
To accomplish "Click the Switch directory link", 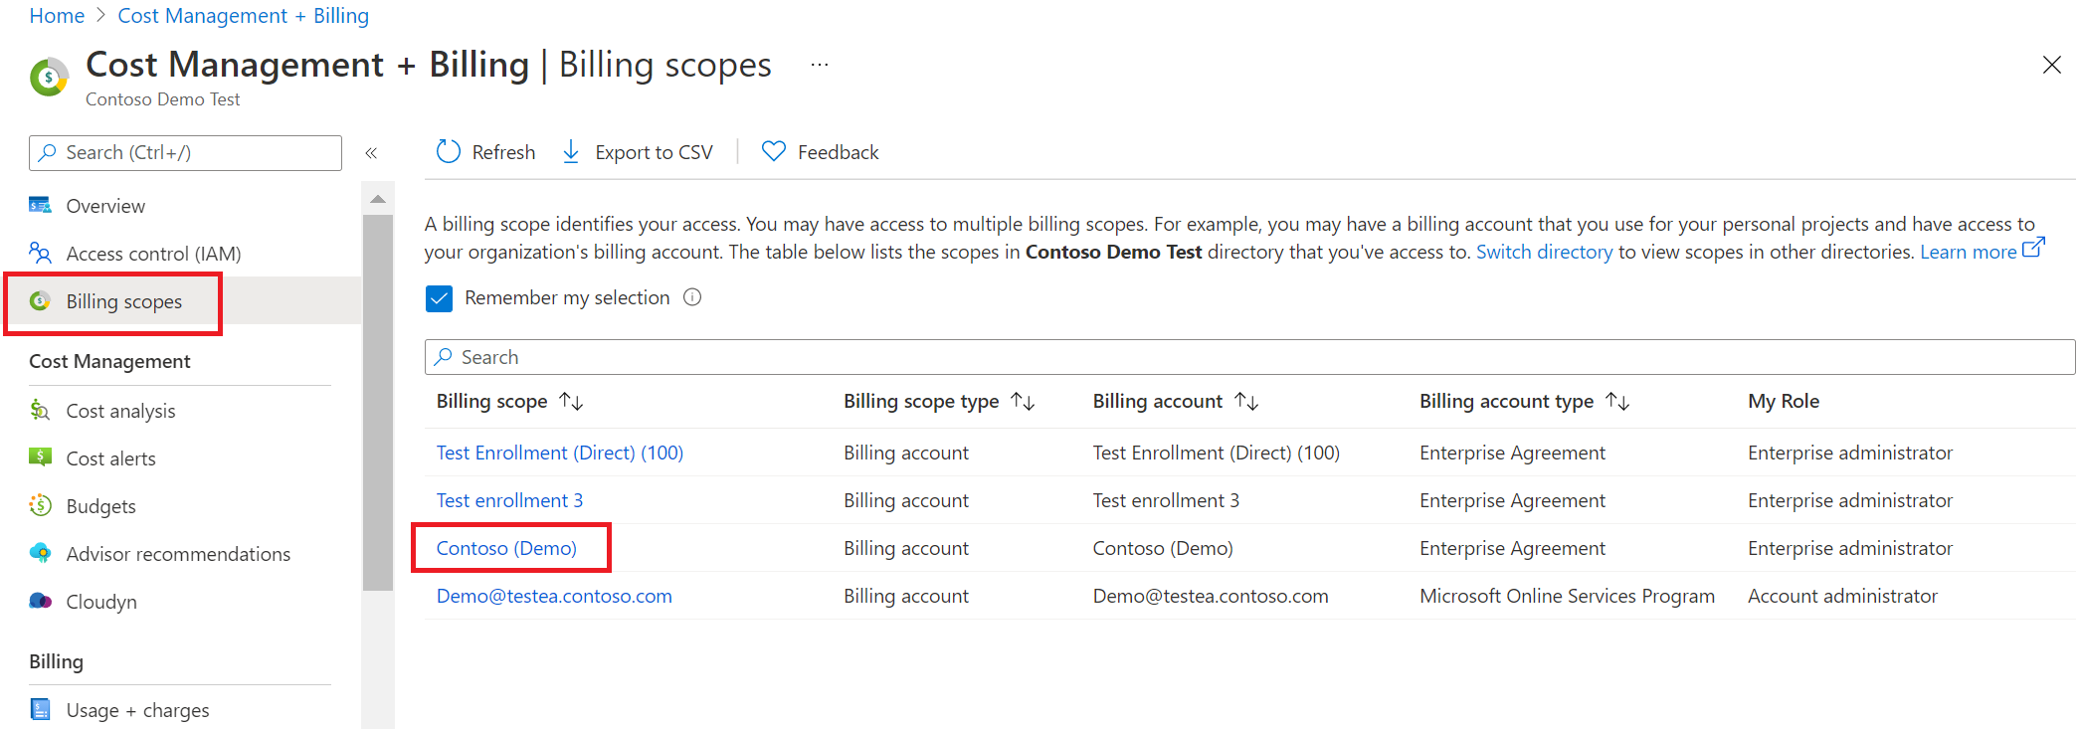I will 1544,252.
